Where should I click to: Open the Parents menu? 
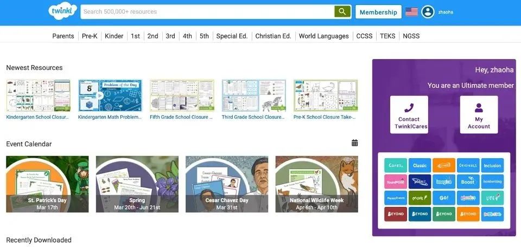63,36
